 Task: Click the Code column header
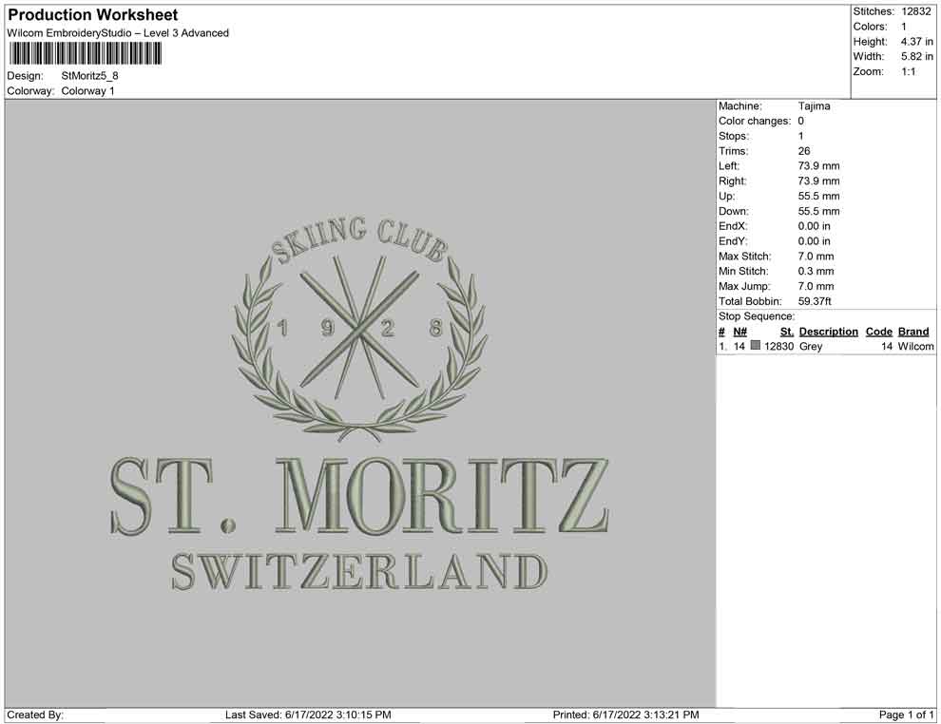point(878,332)
